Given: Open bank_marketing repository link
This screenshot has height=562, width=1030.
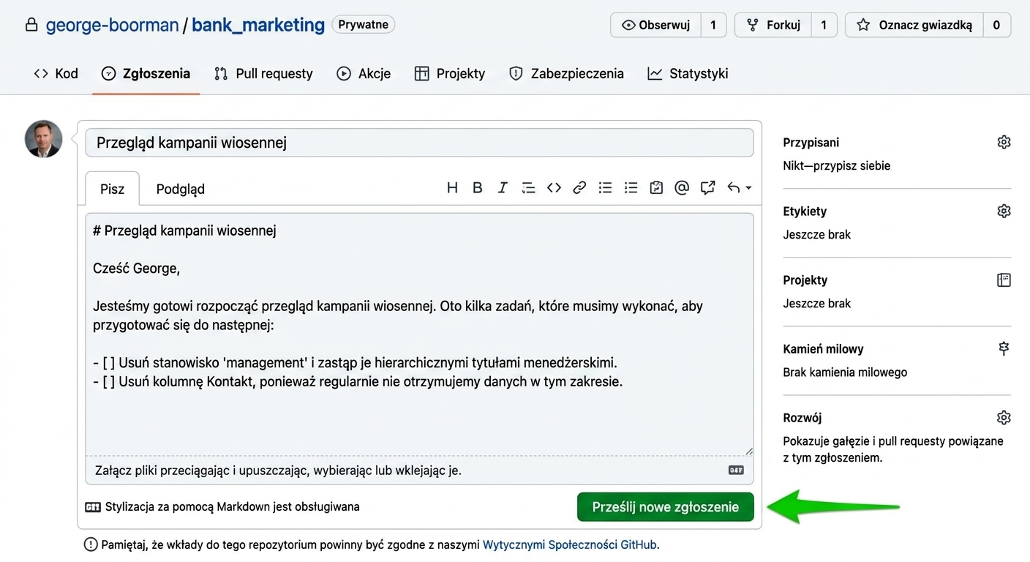Looking at the screenshot, I should tap(258, 25).
